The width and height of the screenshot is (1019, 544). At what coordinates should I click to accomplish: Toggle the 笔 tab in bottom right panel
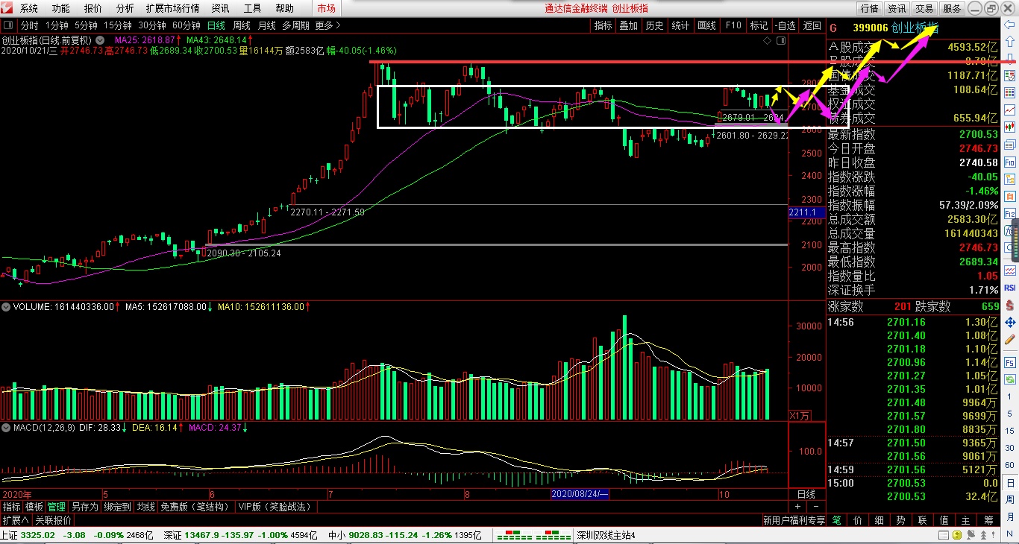point(836,520)
